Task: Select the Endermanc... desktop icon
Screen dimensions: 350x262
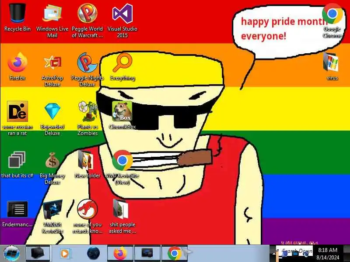Action: pyautogui.click(x=17, y=214)
